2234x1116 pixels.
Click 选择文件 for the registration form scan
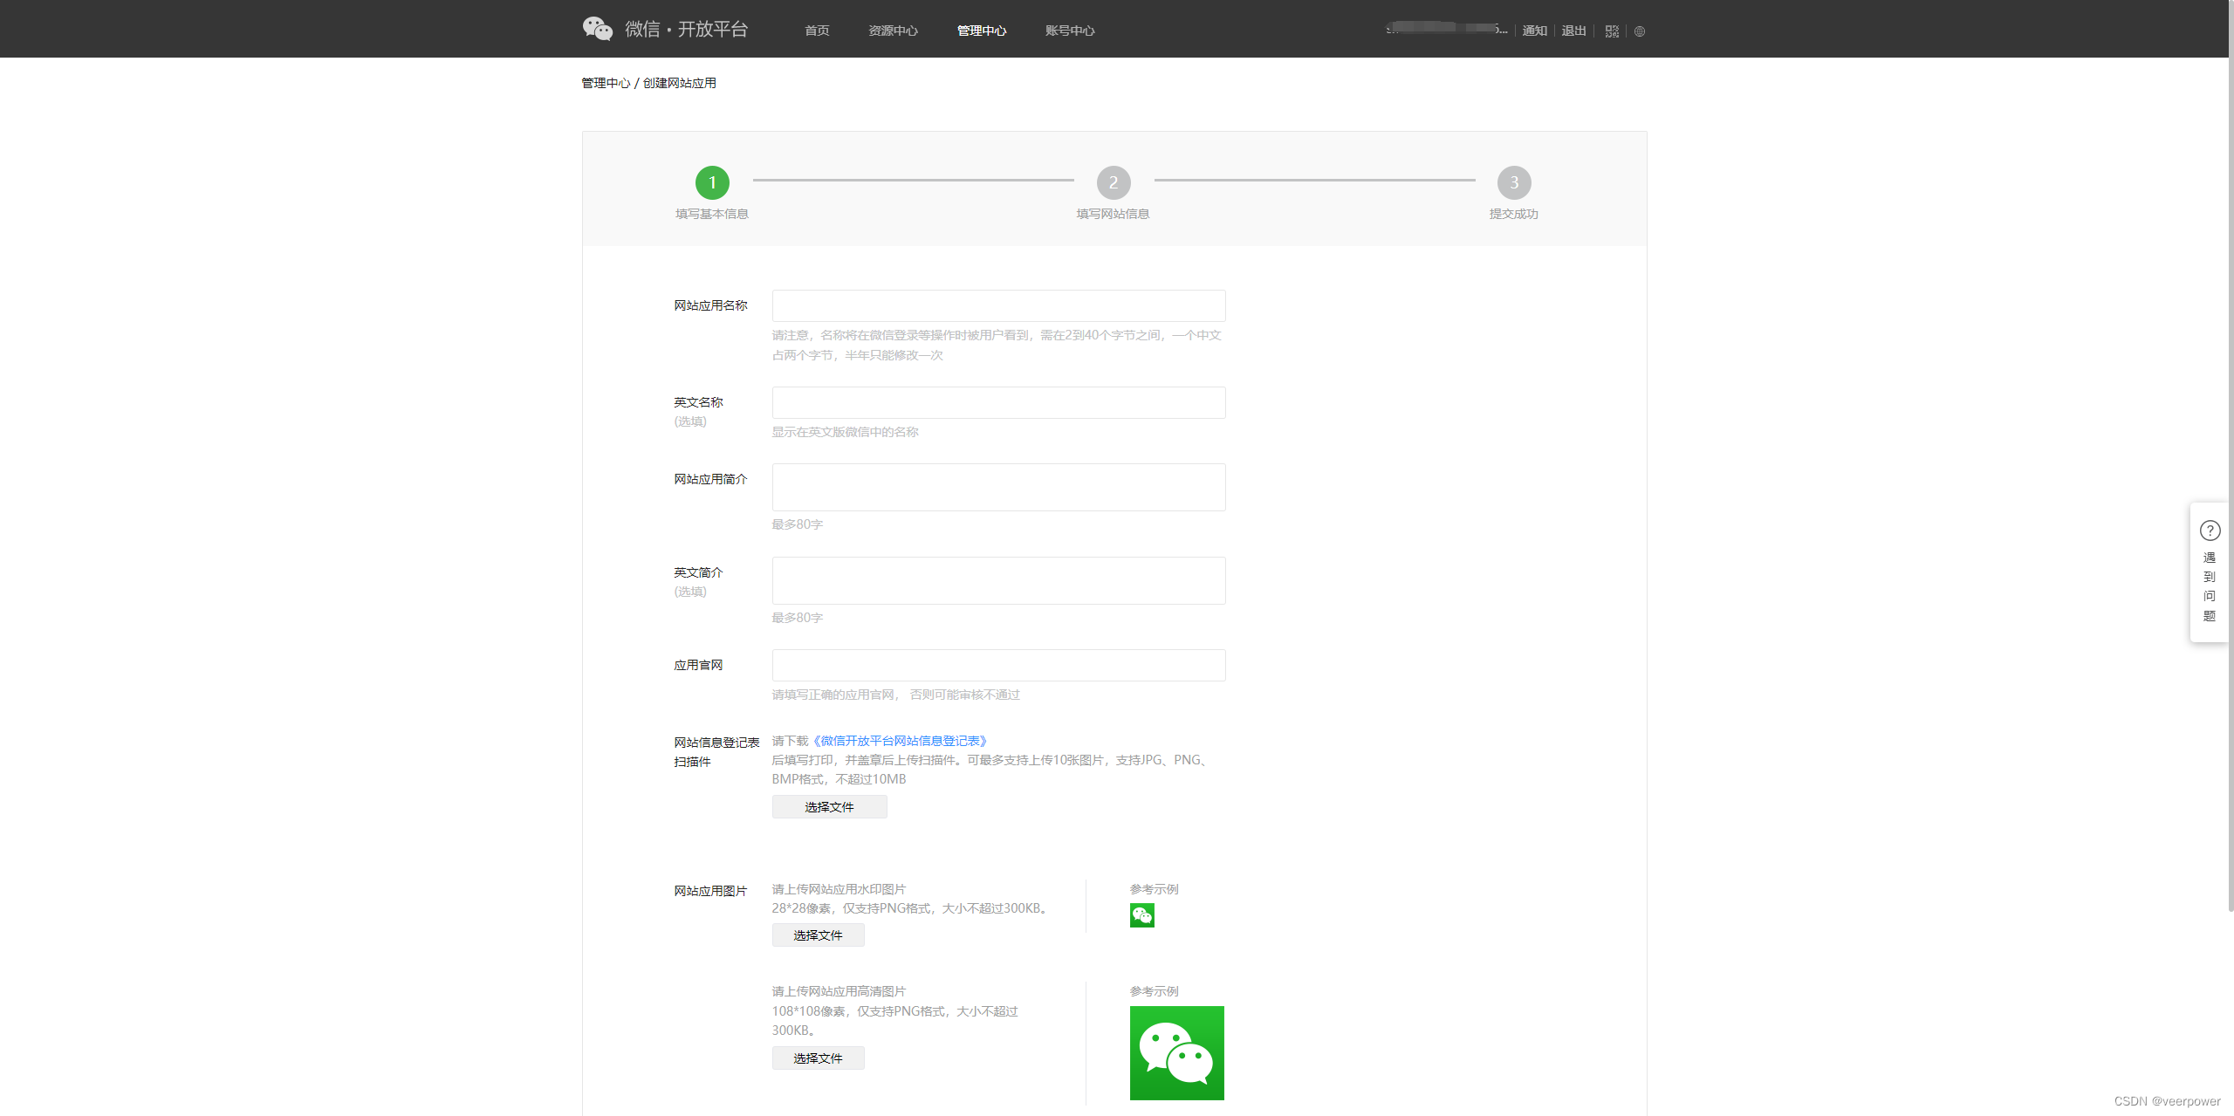coord(829,807)
